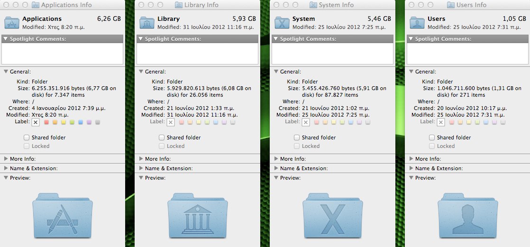Screen dimensions: 530x247
Task: Collapse the General section in Applications Info
Action: point(6,72)
